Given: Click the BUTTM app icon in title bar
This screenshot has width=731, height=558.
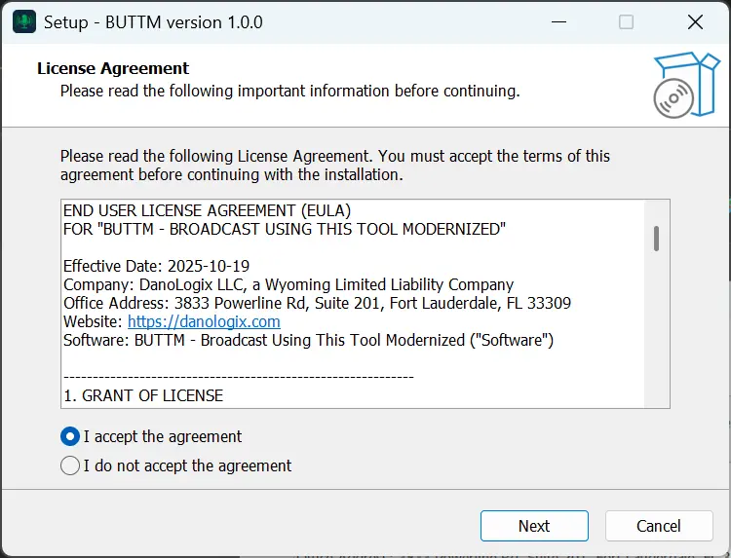Looking at the screenshot, I should pos(24,21).
